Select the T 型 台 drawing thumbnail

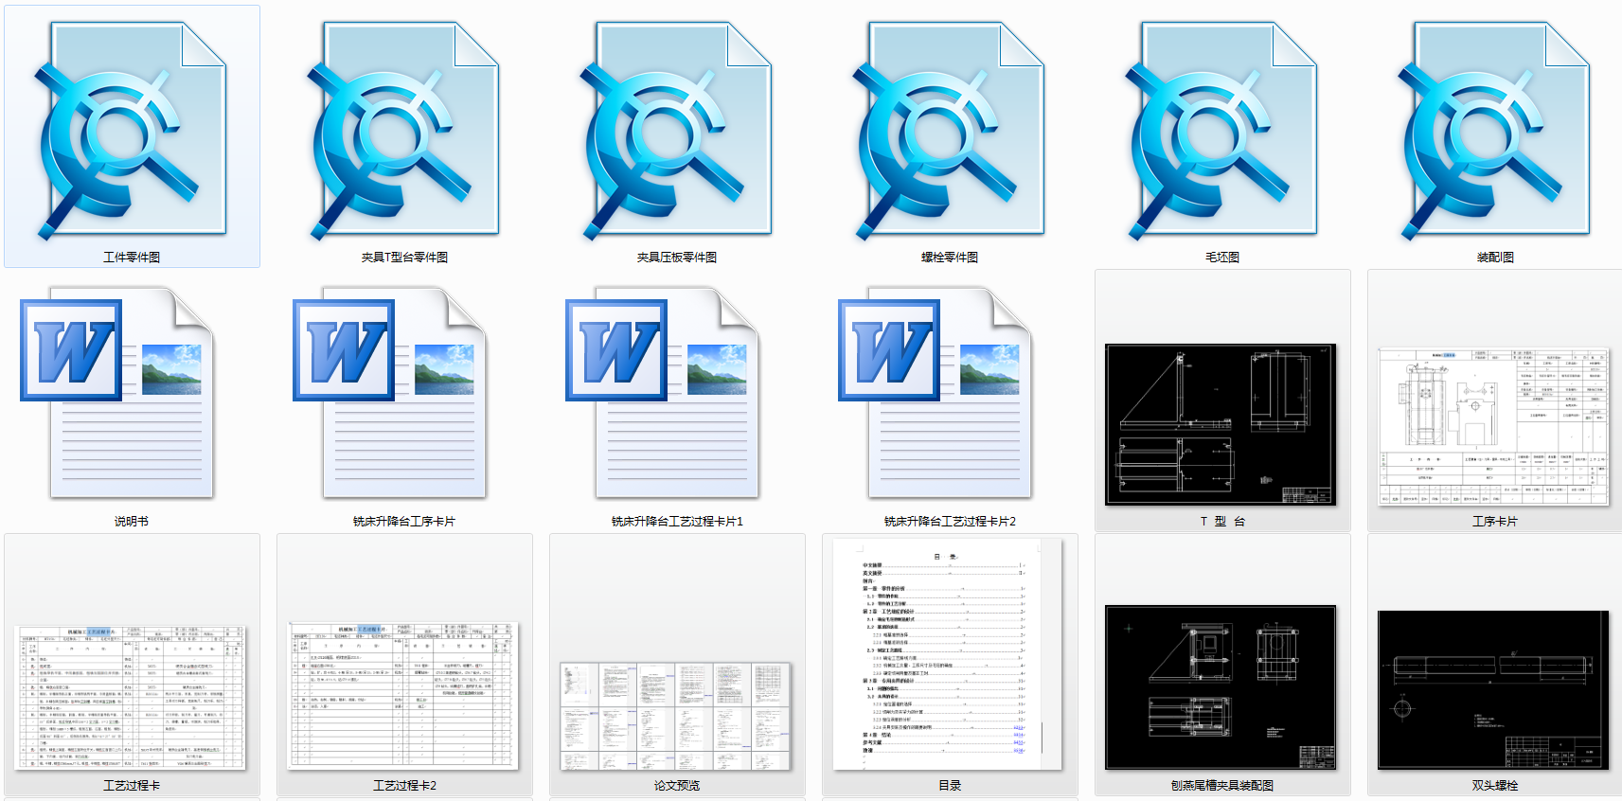click(x=1221, y=424)
